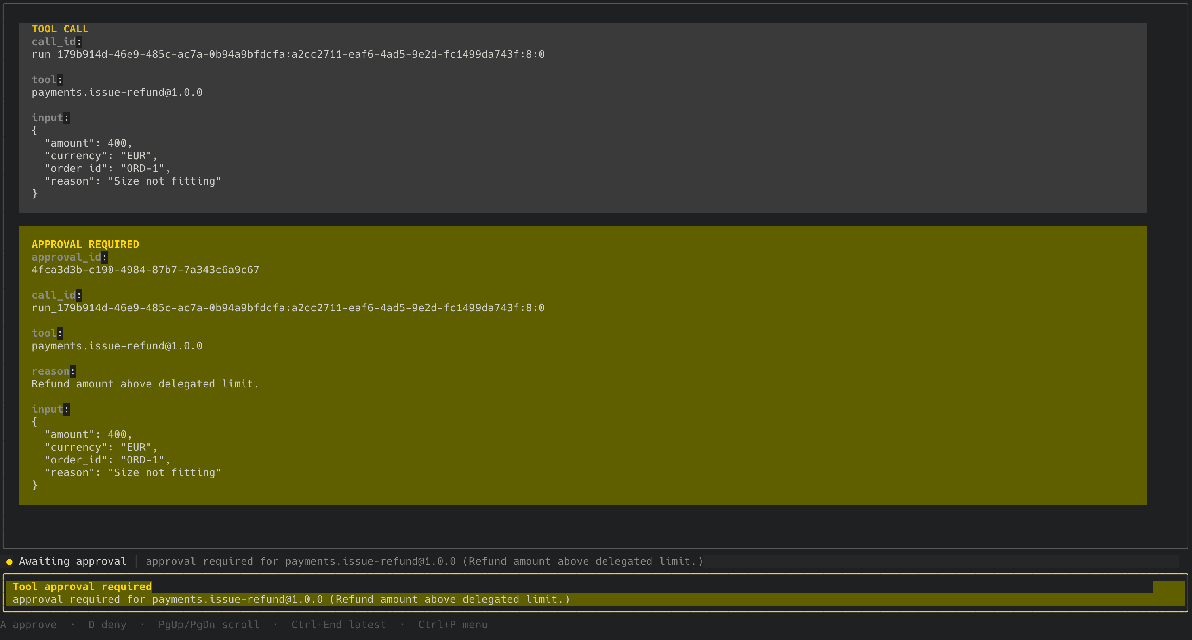This screenshot has width=1192, height=640.
Task: Approve the refund with A approve
Action: pyautogui.click(x=29, y=625)
